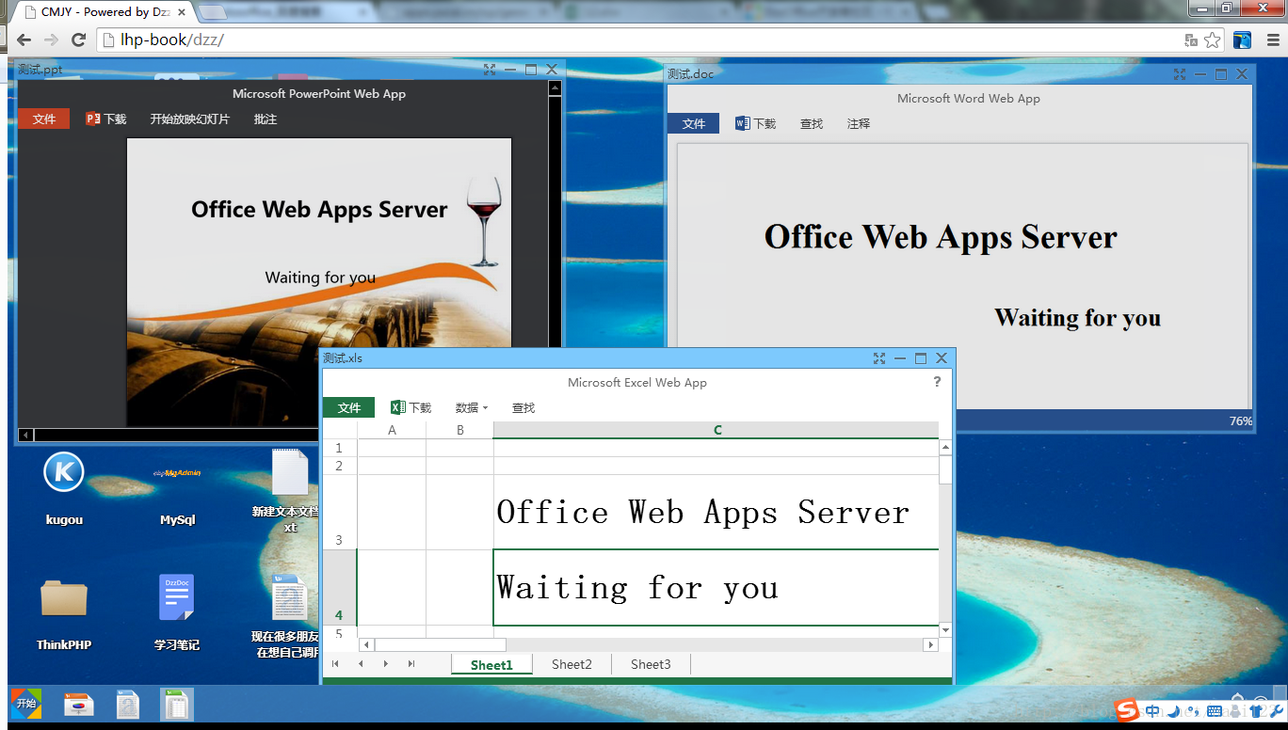Image resolution: width=1288 pixels, height=730 pixels.
Task: Click PowerPoint file icon in taskbar
Action: pos(77,705)
